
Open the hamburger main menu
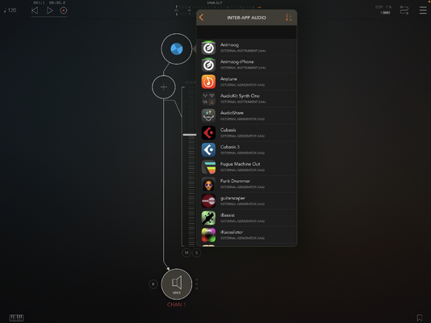[423, 10]
